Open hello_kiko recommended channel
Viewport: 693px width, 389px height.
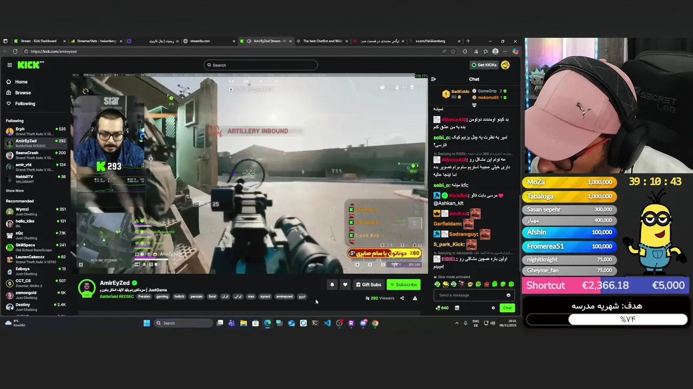(35, 223)
